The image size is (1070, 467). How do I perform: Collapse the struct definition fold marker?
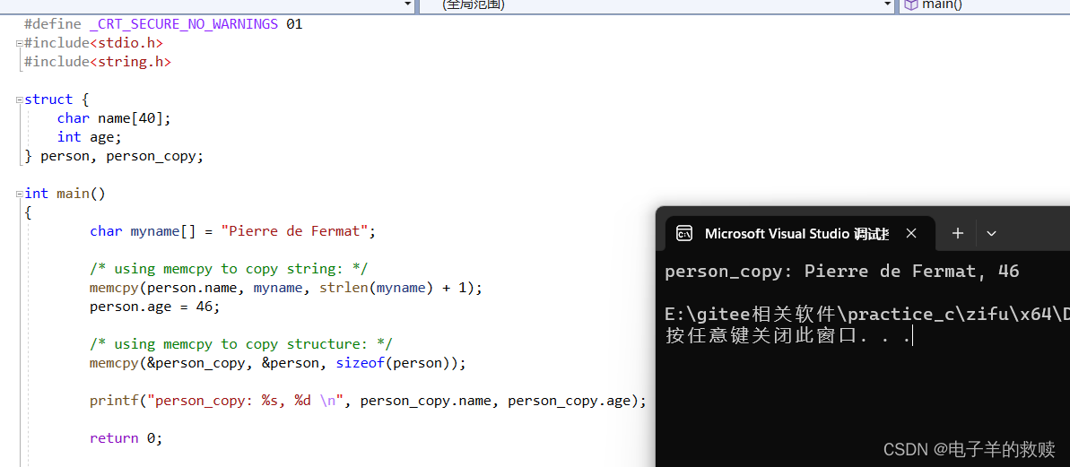point(20,99)
